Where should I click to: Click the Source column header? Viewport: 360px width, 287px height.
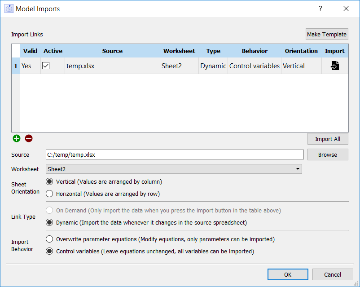pyautogui.click(x=112, y=51)
